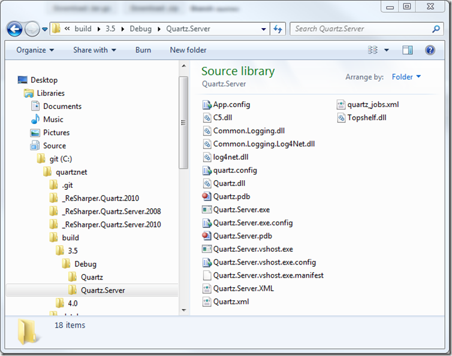Click the scroll up arrow of navigation pane
Screen dimensions: 452x356
click(x=183, y=66)
